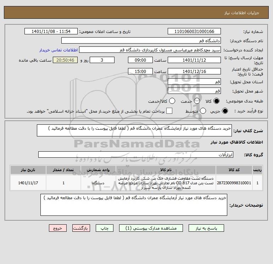Click the remaining time countdown 20:50:46

65,60
